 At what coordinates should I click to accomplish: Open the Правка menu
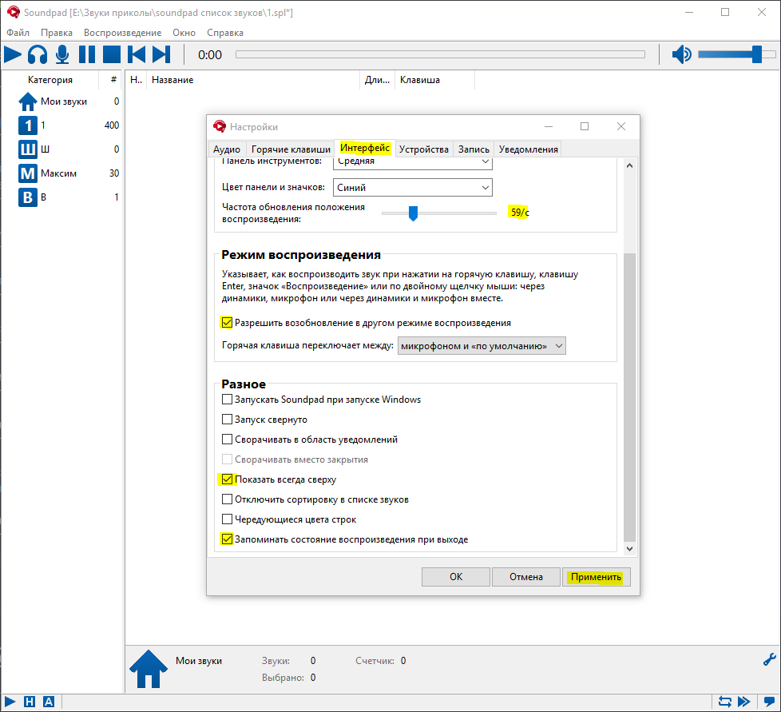point(57,33)
